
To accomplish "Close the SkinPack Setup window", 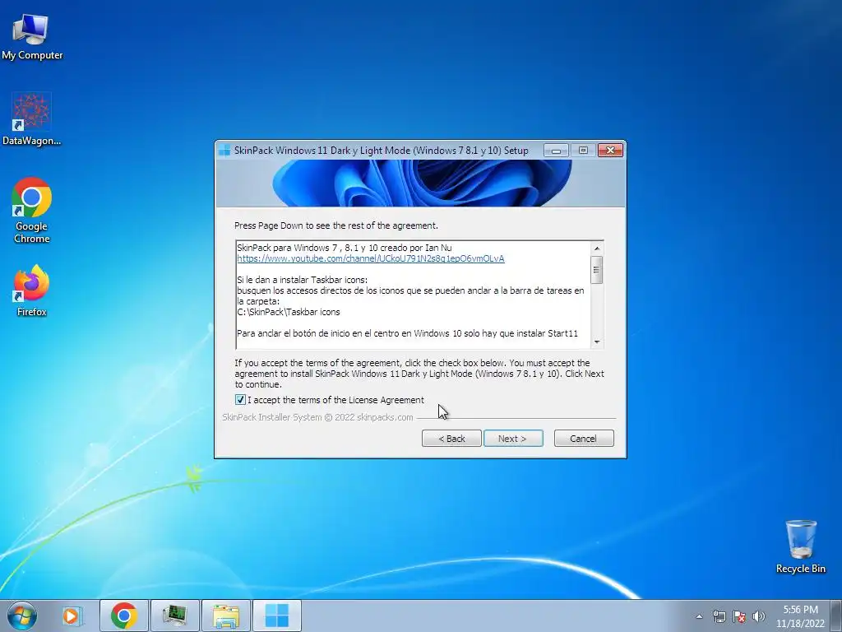I will tap(610, 151).
